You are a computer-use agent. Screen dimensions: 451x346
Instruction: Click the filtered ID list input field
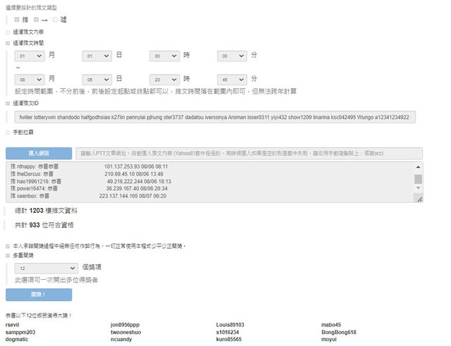click(x=215, y=118)
